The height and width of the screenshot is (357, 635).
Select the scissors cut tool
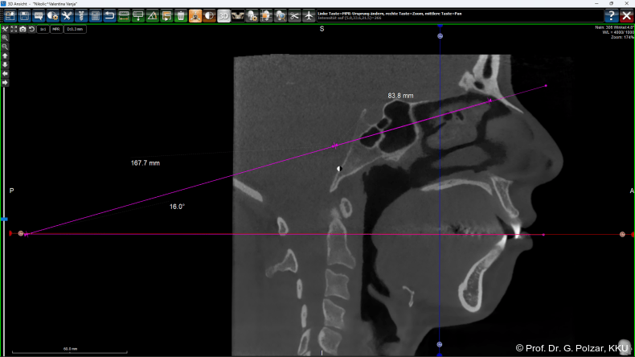click(x=294, y=15)
